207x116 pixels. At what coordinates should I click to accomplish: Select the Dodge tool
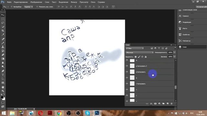pyautogui.click(x=3, y=67)
